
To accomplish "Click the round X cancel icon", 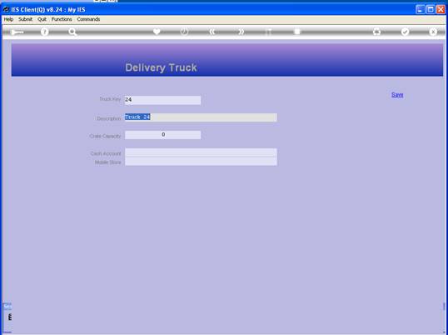I will 433,32.
